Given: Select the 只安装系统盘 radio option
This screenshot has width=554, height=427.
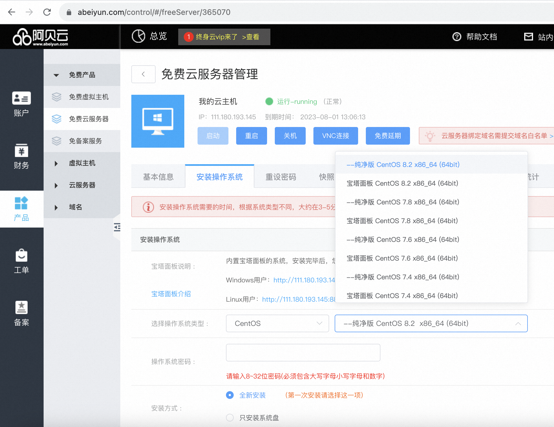Looking at the screenshot, I should pyautogui.click(x=230, y=418).
